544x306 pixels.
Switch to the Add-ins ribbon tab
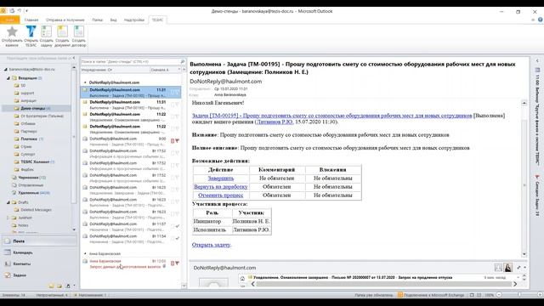(x=134, y=20)
